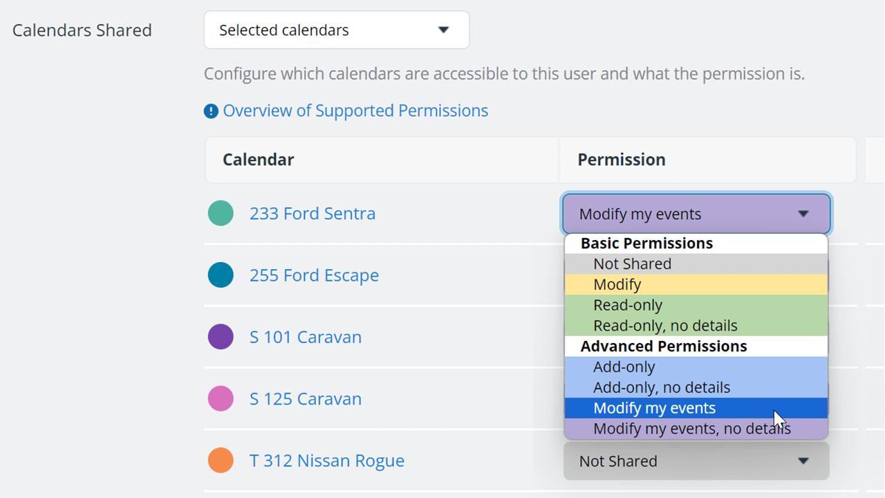
Task: Choose the Add-only advanced permission
Action: 696,367
